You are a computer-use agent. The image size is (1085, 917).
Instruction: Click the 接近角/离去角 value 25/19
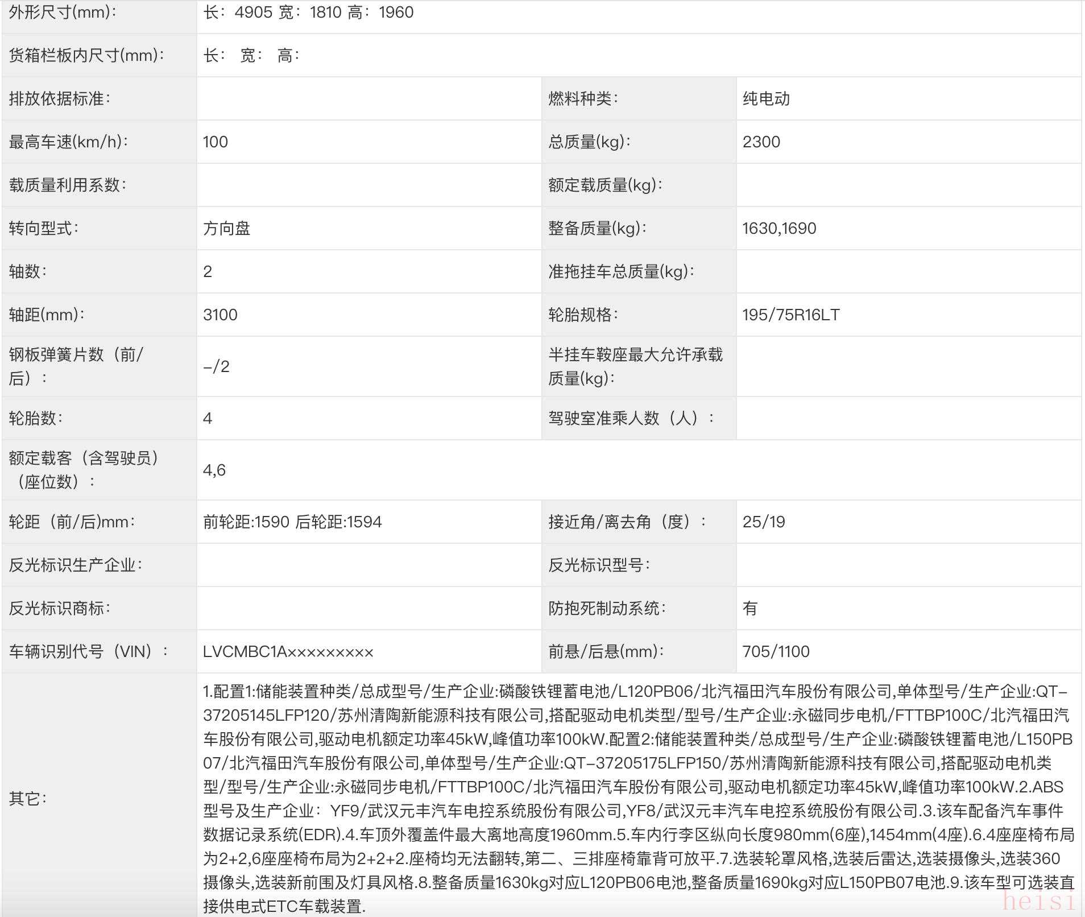point(764,522)
